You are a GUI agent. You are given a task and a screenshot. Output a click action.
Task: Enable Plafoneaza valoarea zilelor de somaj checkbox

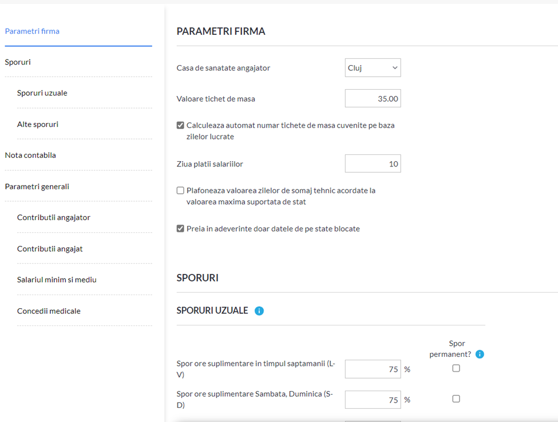(x=180, y=190)
